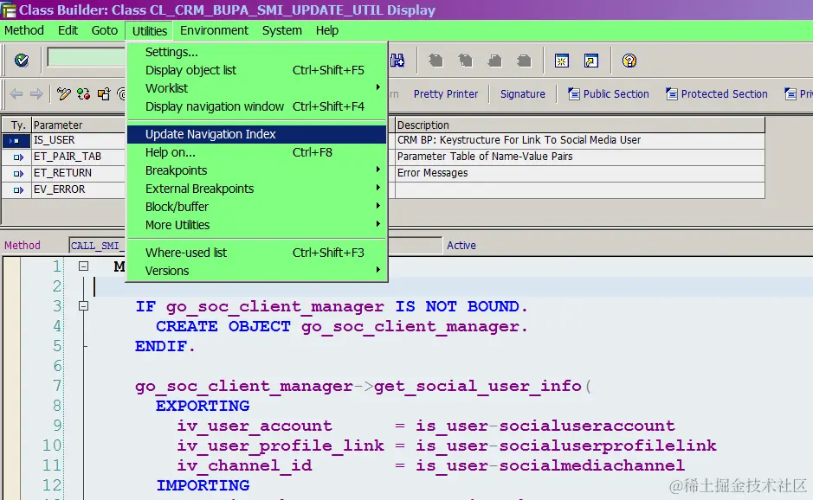Screen dimensions: 813x500
Task: Click the Back navigation arrow
Action: tap(16, 93)
